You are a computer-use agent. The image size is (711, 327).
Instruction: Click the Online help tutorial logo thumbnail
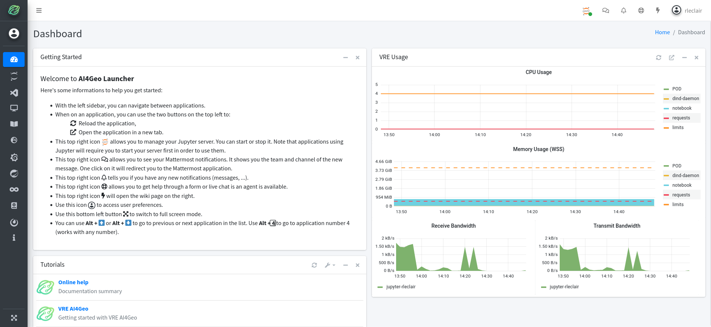tap(45, 287)
